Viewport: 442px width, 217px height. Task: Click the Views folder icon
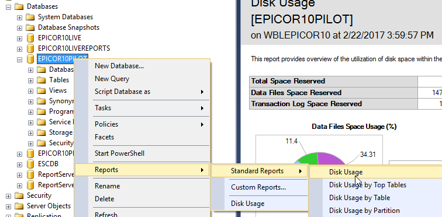click(42, 90)
